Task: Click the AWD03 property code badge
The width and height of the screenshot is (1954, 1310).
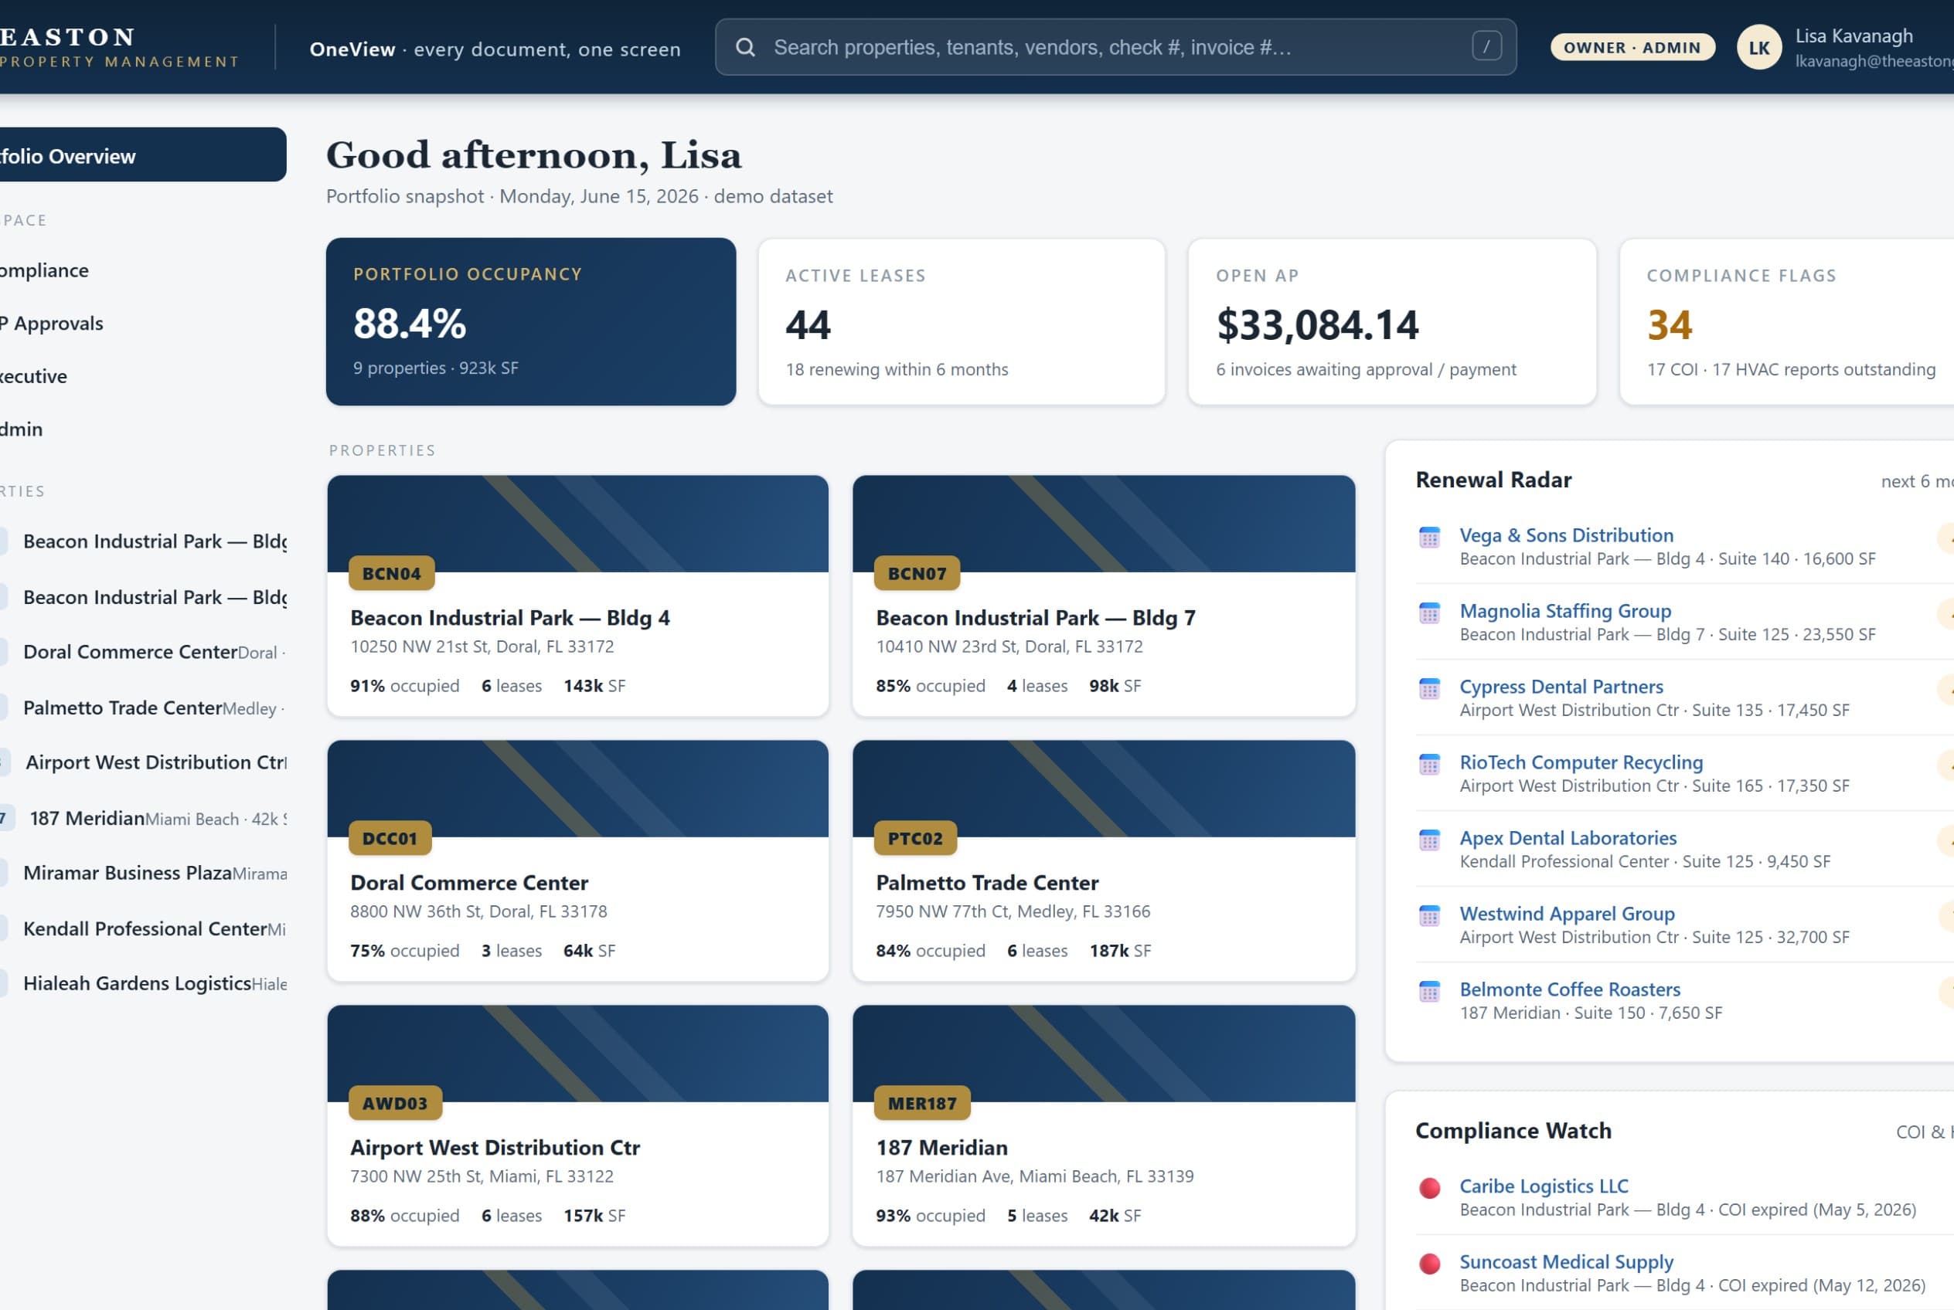Action: tap(395, 1103)
